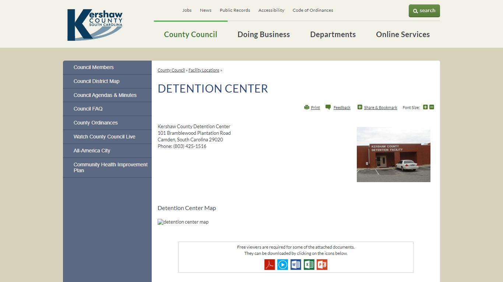Click the Kershaw County logo
This screenshot has height=282, width=503.
click(95, 25)
